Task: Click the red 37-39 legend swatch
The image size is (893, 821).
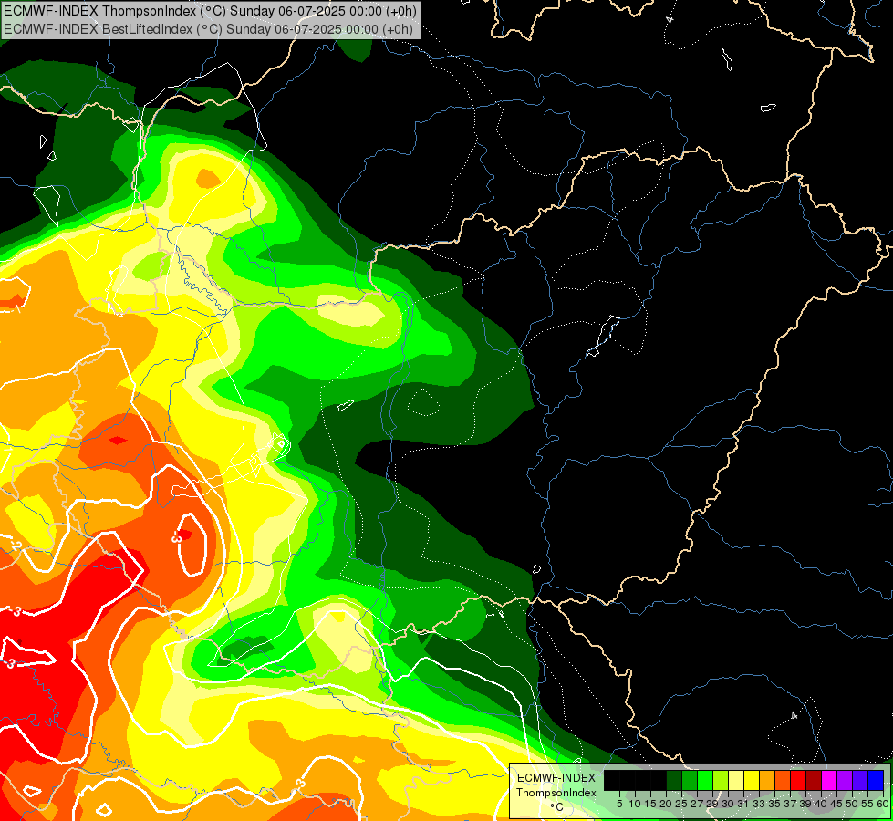Action: click(x=798, y=780)
